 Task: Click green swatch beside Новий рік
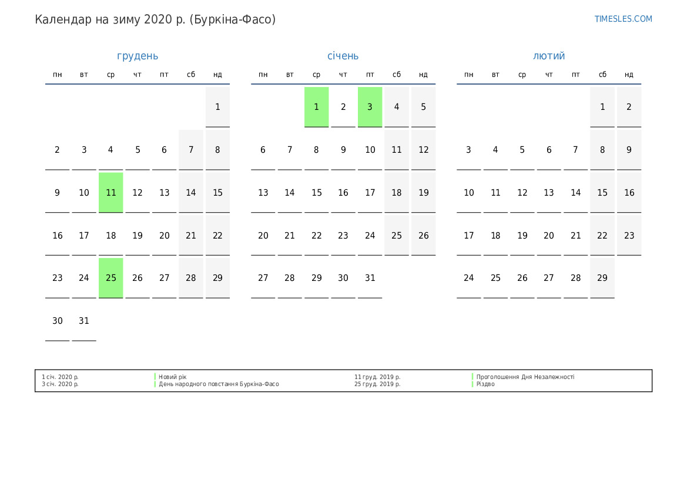(x=155, y=377)
